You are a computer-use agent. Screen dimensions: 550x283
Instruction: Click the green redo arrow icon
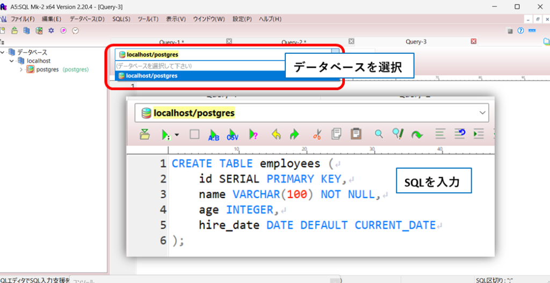(x=294, y=134)
